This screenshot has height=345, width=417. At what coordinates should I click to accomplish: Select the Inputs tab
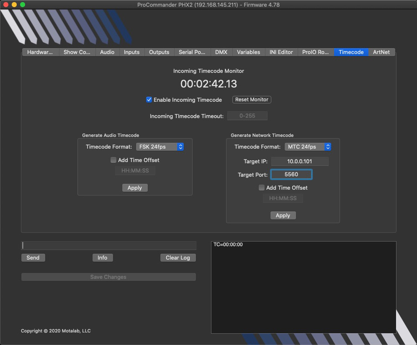pos(131,52)
